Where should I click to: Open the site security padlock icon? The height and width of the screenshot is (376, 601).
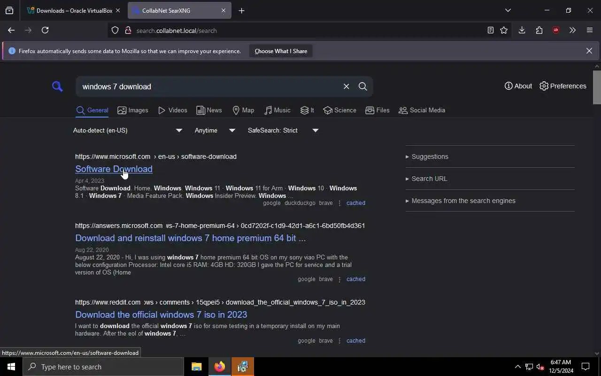(128, 31)
